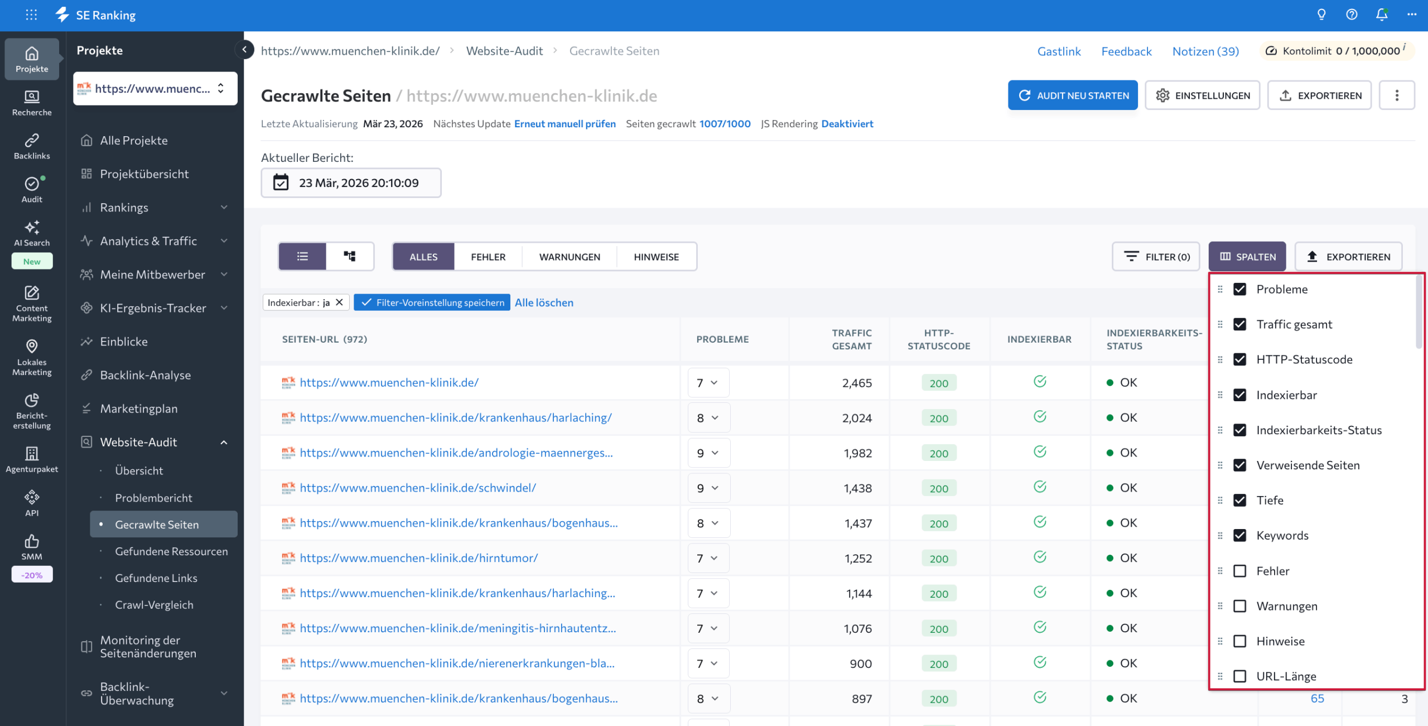Collapse the projects sidebar arrow
Image resolution: width=1428 pixels, height=726 pixels.
tap(244, 50)
